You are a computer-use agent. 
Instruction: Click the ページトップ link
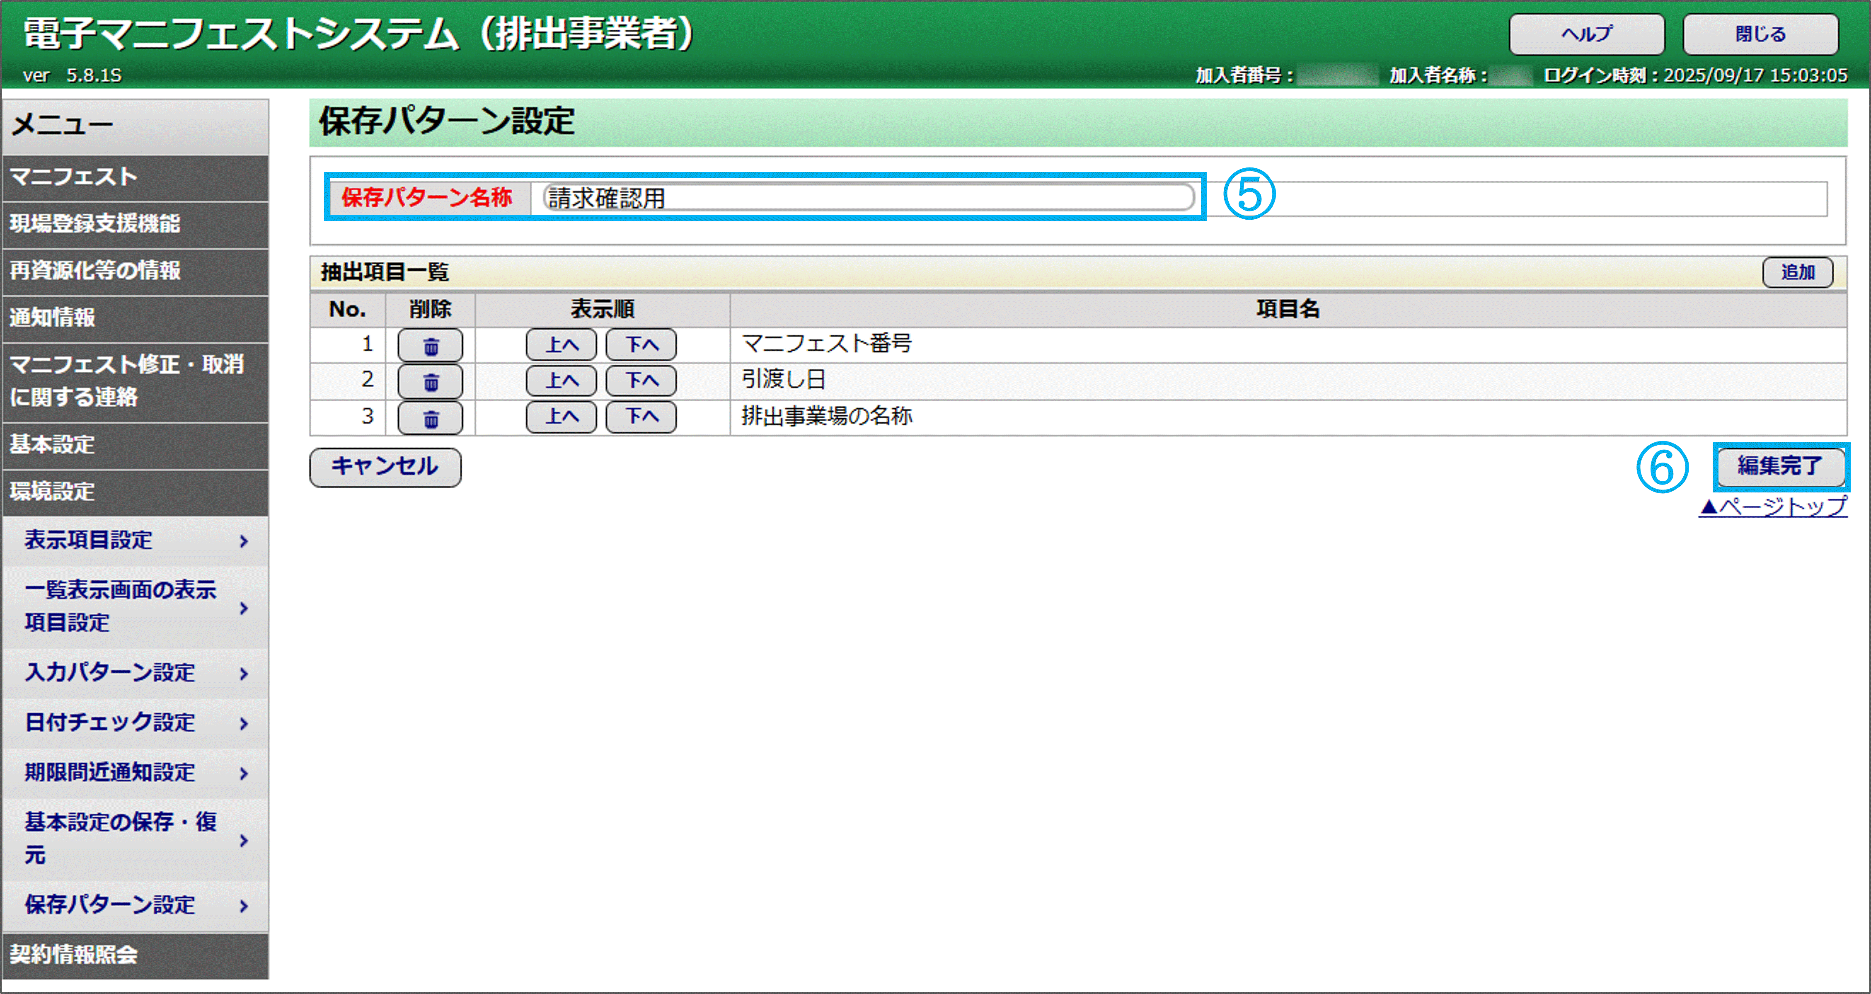coord(1772,507)
